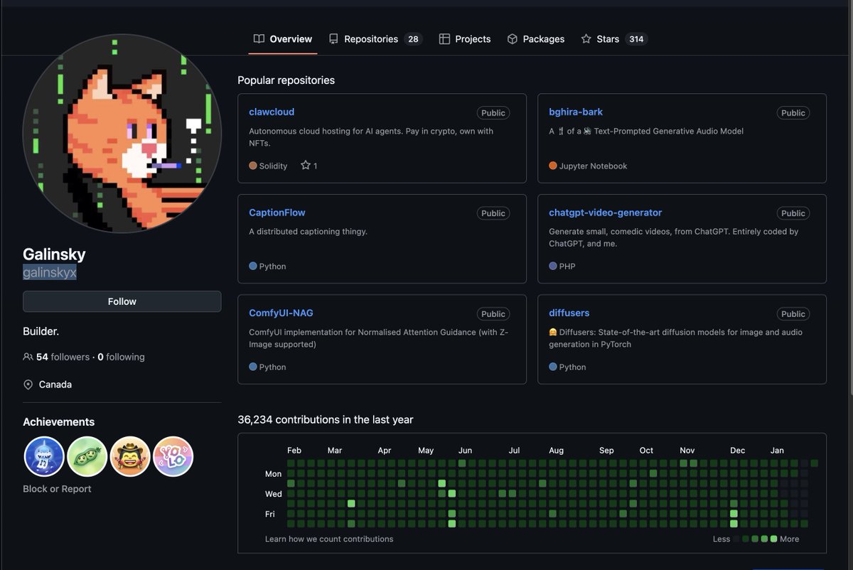
Task: Click the Python label in diffusers card
Action: (x=573, y=367)
